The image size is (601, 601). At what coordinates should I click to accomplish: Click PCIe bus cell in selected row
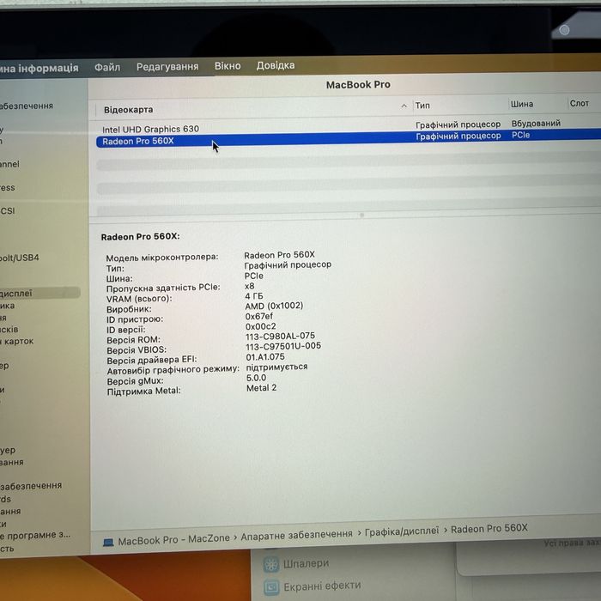[x=520, y=135]
